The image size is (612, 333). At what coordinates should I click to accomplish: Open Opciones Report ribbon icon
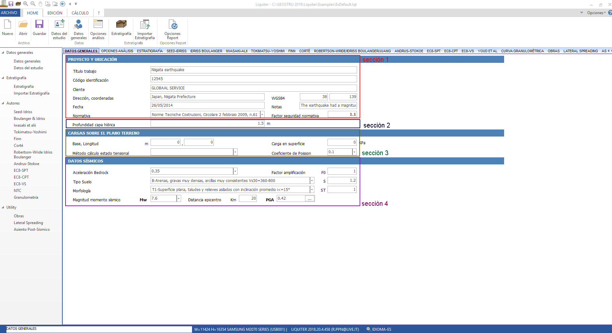[x=172, y=29]
